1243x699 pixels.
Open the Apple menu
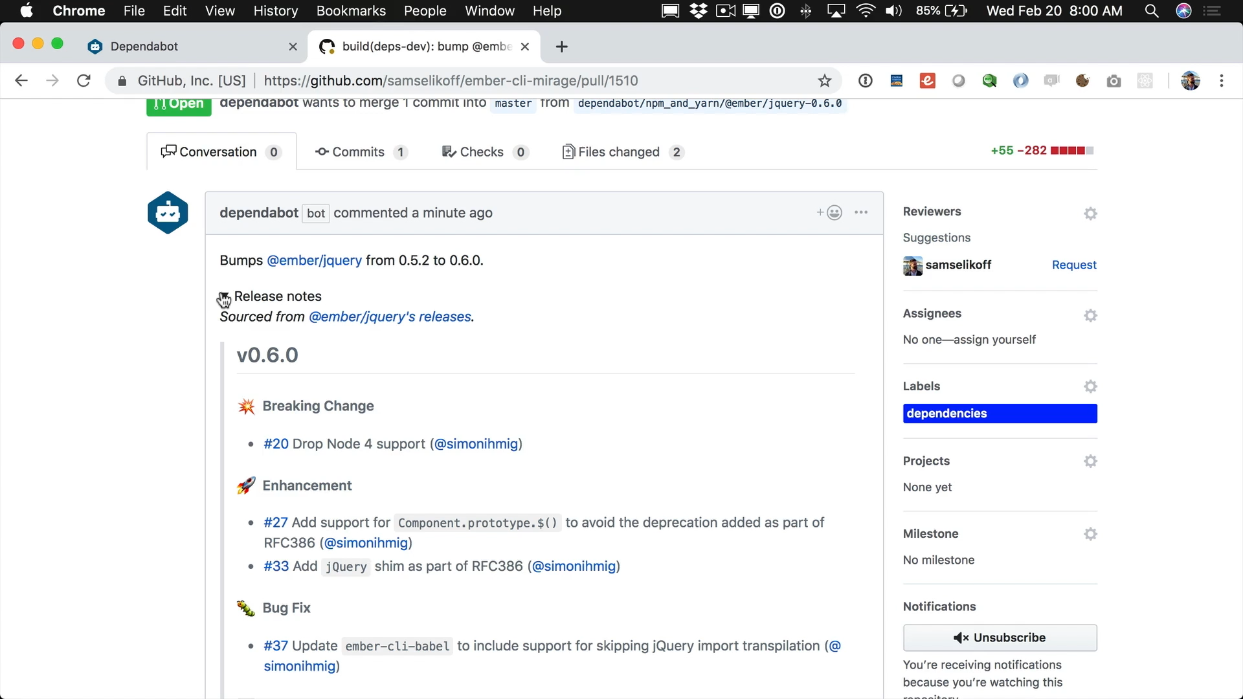pyautogui.click(x=27, y=11)
